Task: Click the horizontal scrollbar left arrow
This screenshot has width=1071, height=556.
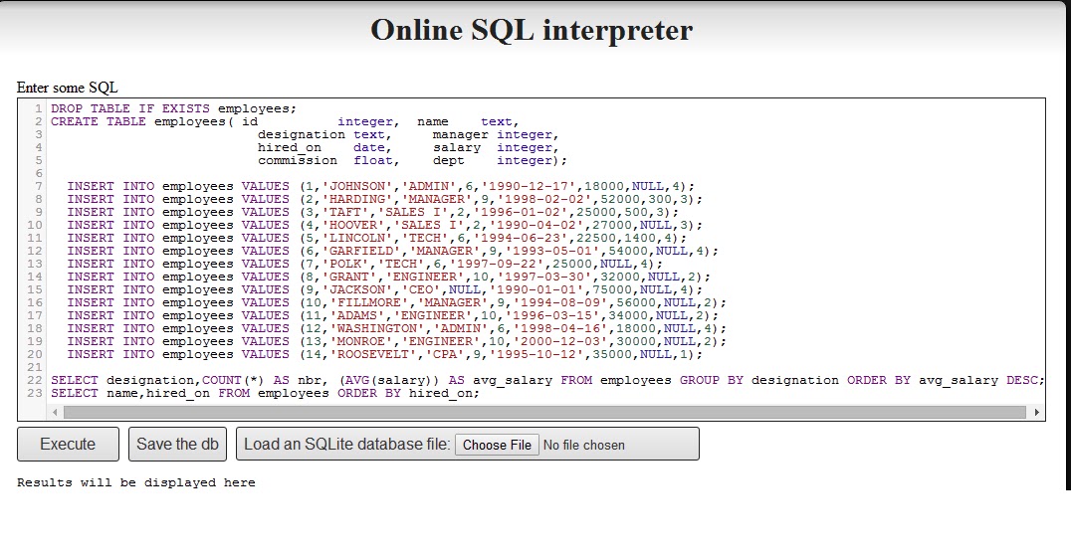Action: (x=56, y=412)
